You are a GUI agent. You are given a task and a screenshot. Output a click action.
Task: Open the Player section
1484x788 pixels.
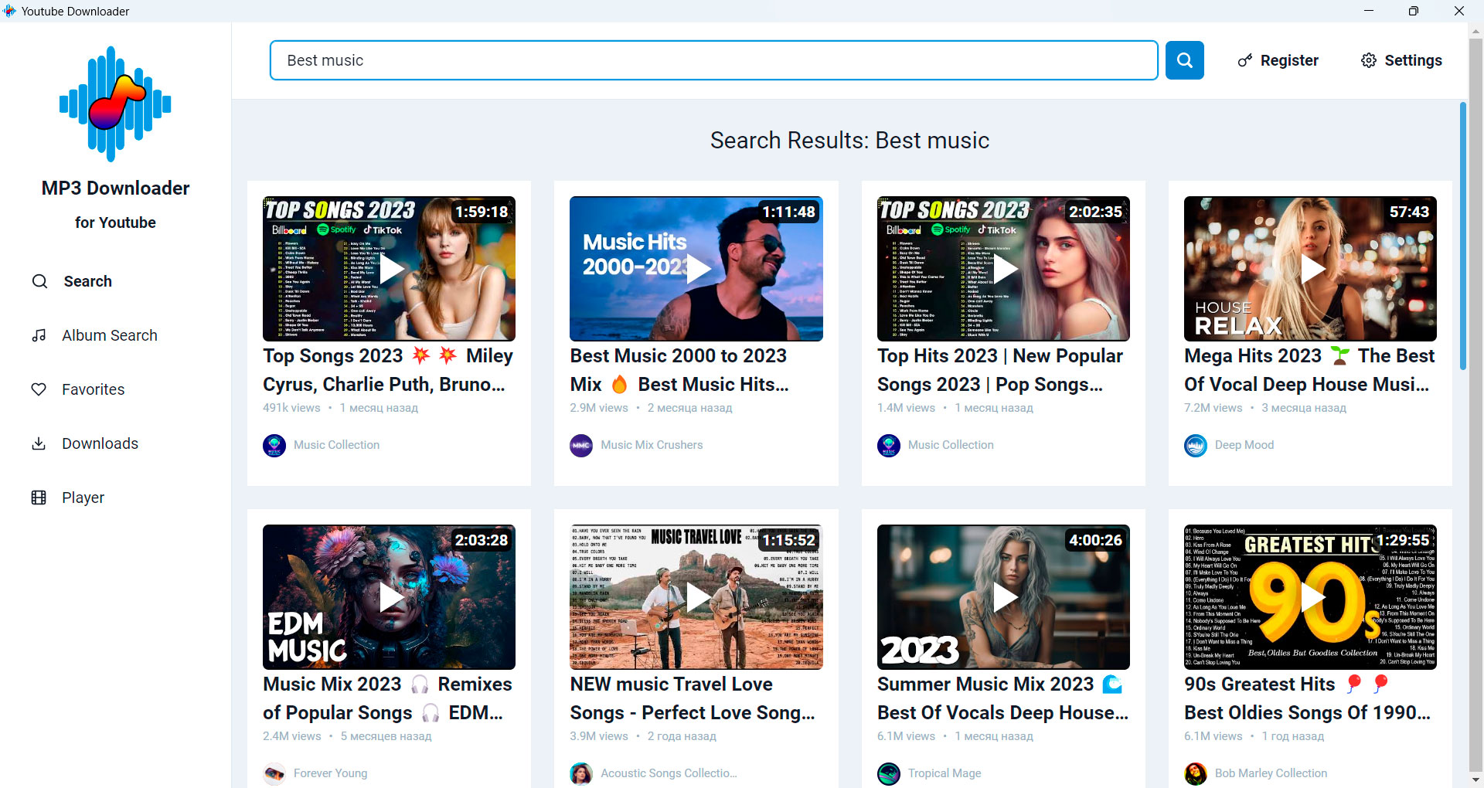click(x=83, y=498)
